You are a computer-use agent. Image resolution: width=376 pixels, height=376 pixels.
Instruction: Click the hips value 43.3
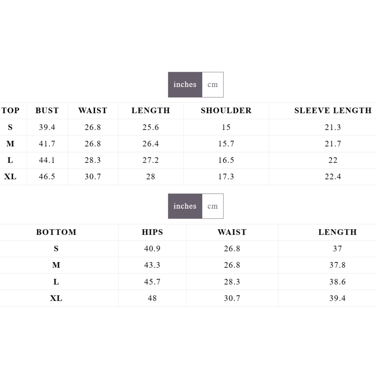(x=152, y=265)
